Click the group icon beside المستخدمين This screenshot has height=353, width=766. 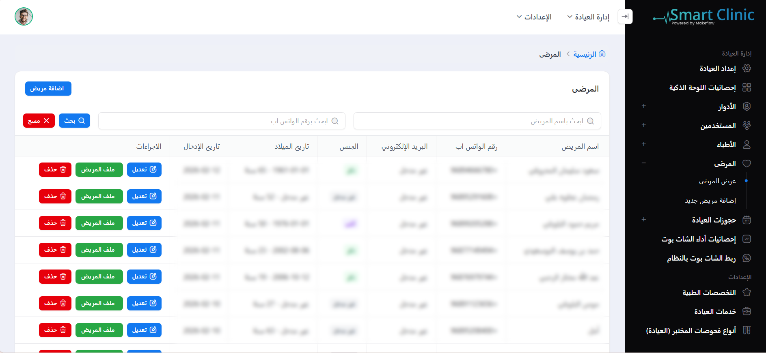(x=747, y=126)
